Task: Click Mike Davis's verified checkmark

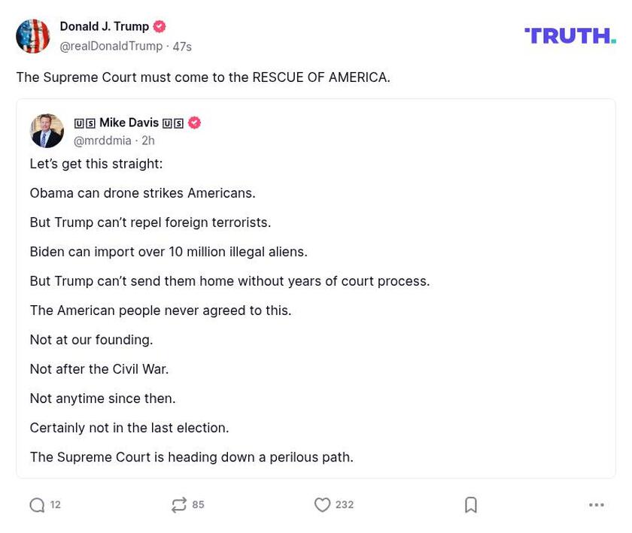Action: [194, 122]
